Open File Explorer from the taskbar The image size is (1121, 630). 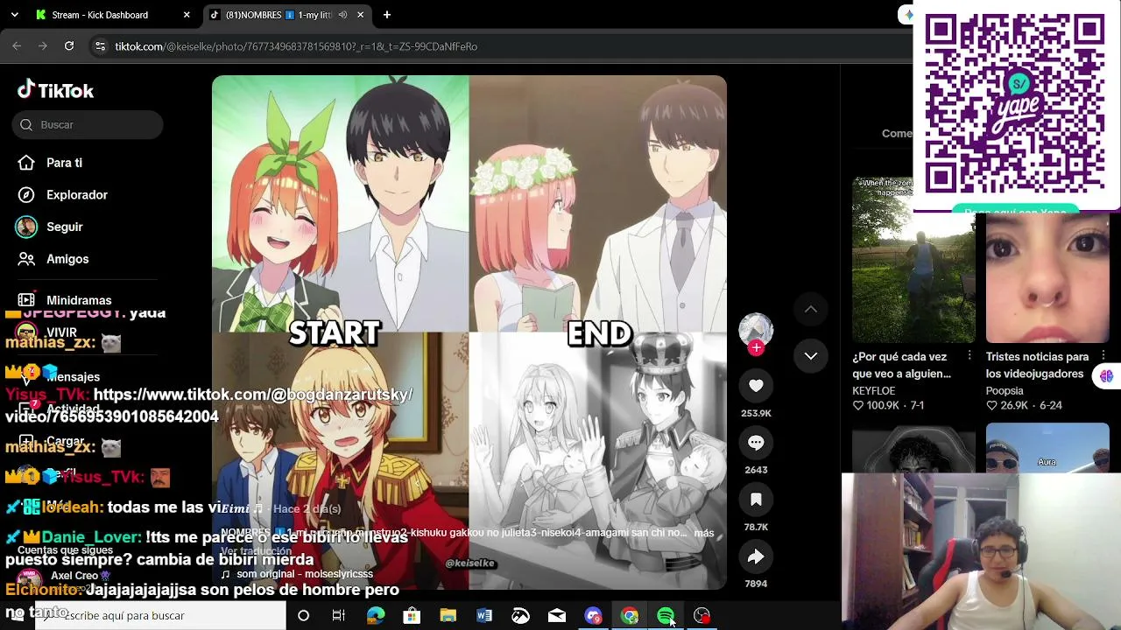(x=448, y=616)
